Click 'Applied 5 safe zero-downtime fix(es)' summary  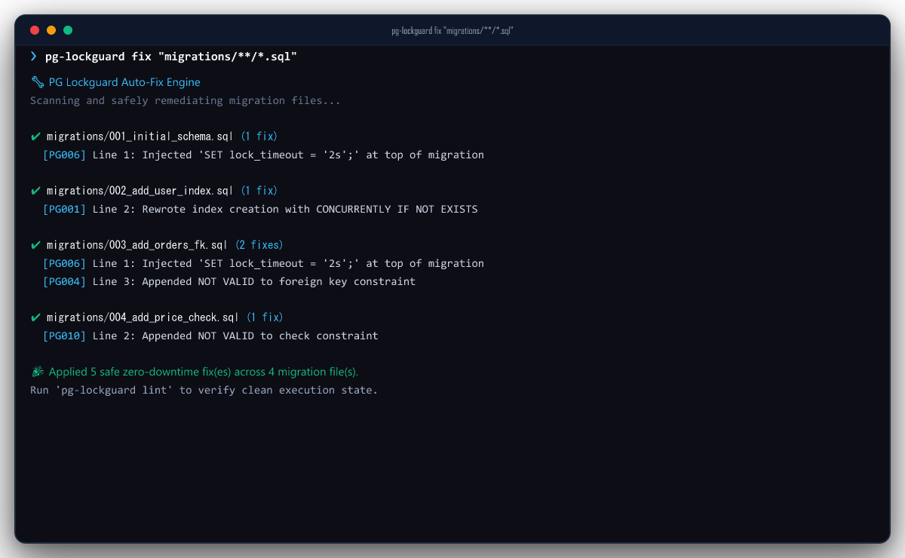pos(204,372)
